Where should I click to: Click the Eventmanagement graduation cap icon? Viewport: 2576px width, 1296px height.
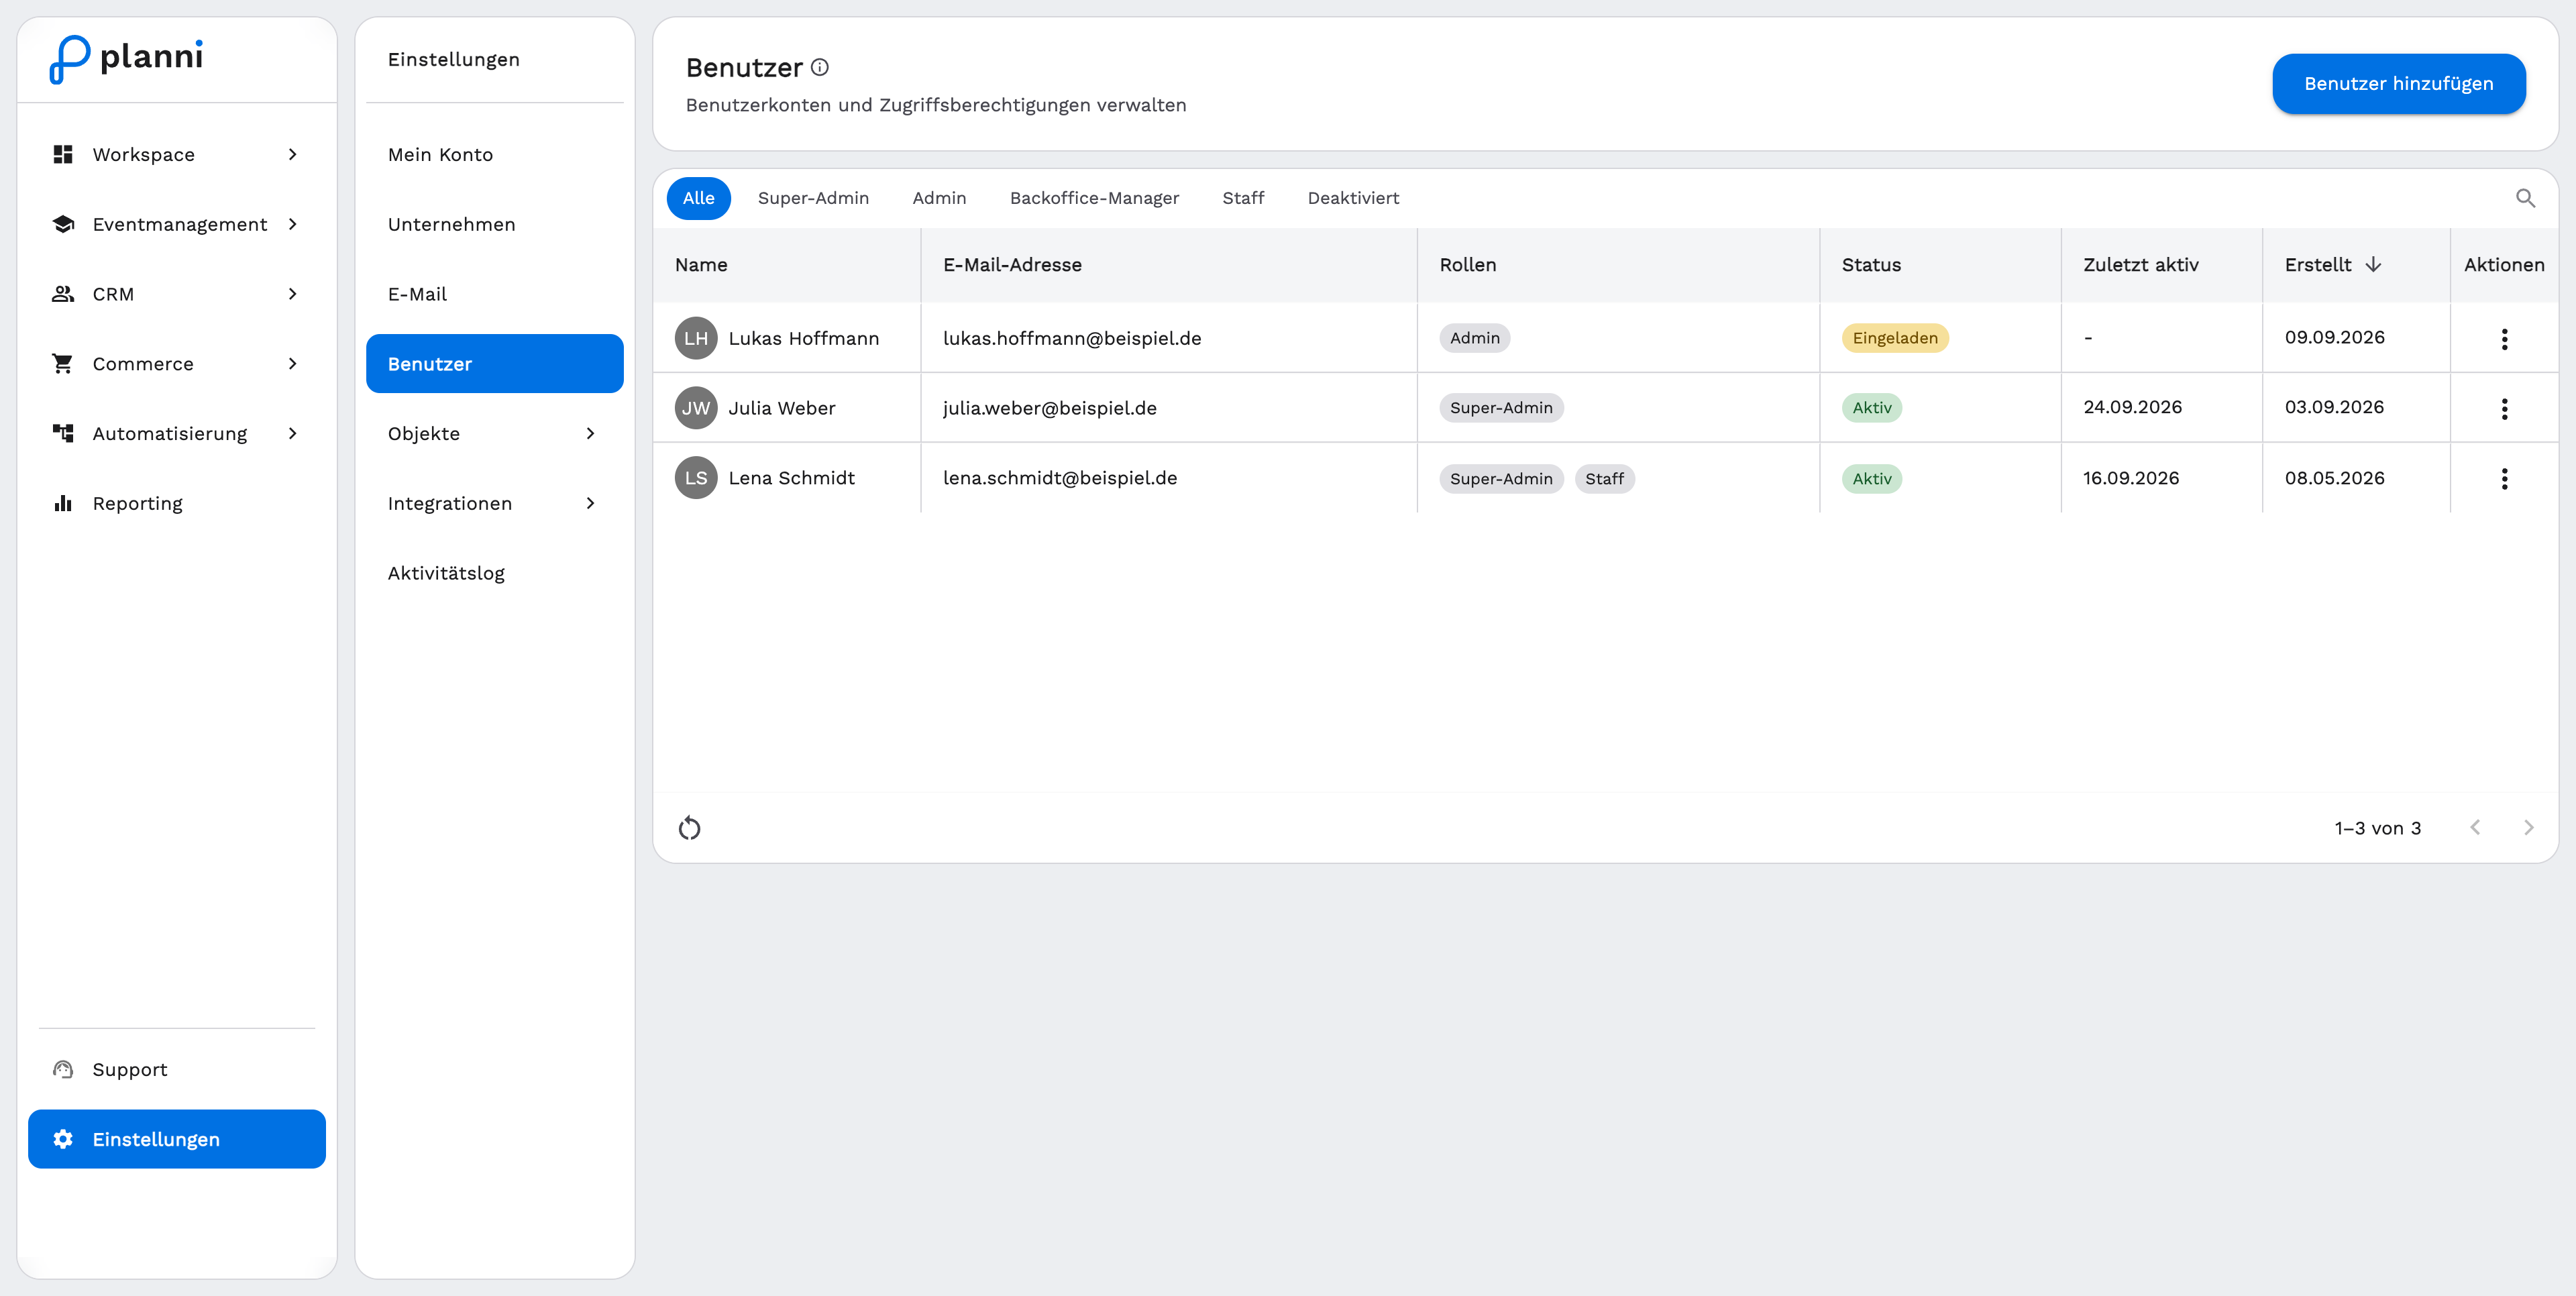[x=63, y=224]
